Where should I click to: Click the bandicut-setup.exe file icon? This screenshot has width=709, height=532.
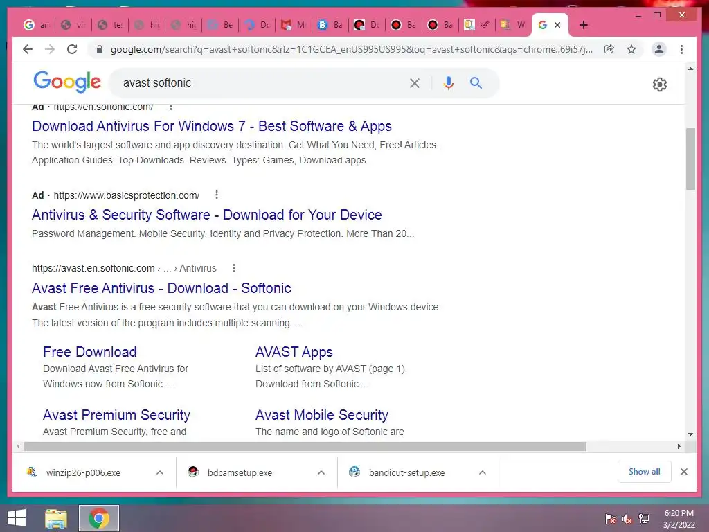(x=354, y=472)
